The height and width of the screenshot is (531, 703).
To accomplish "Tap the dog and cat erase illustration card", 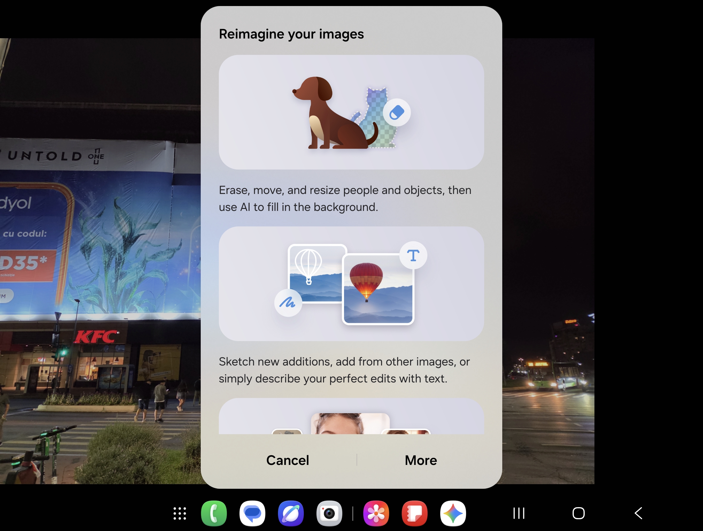I will click(x=351, y=112).
